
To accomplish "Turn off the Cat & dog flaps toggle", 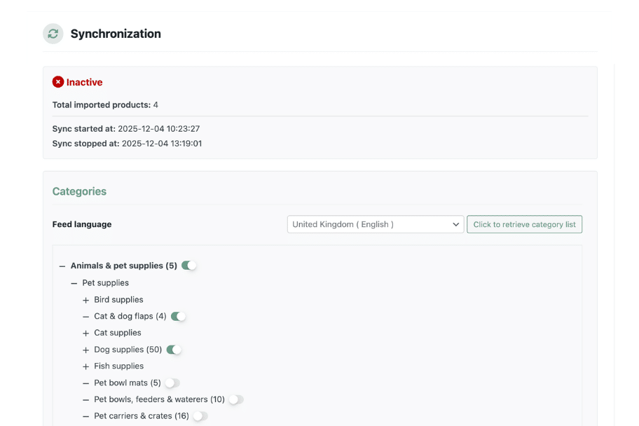I will 178,316.
